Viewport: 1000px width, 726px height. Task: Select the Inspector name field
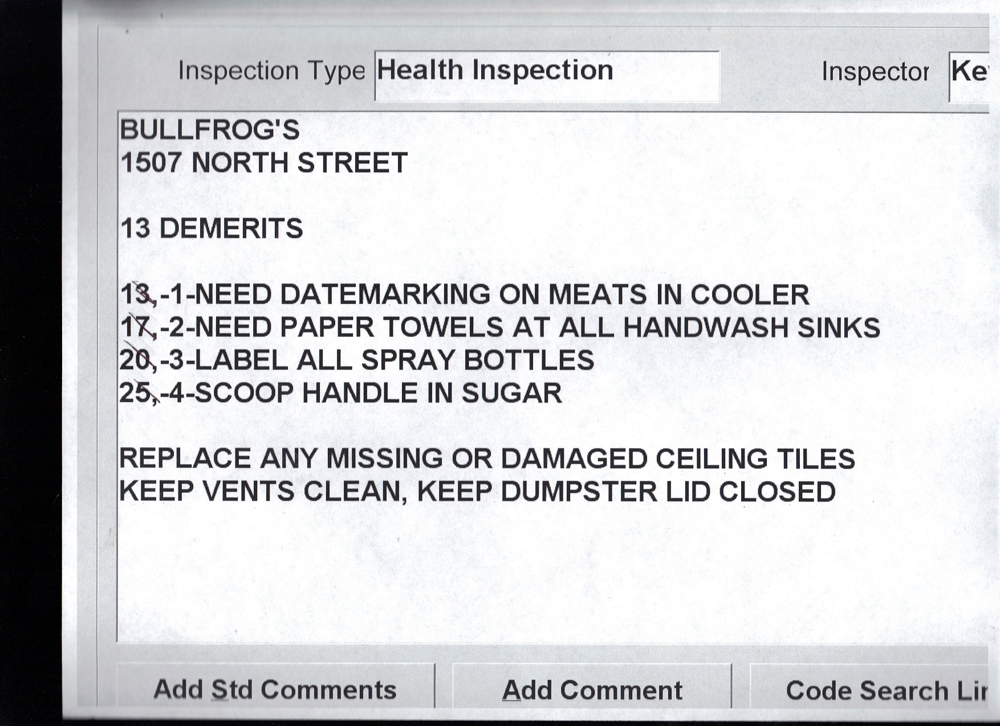pyautogui.click(x=969, y=75)
